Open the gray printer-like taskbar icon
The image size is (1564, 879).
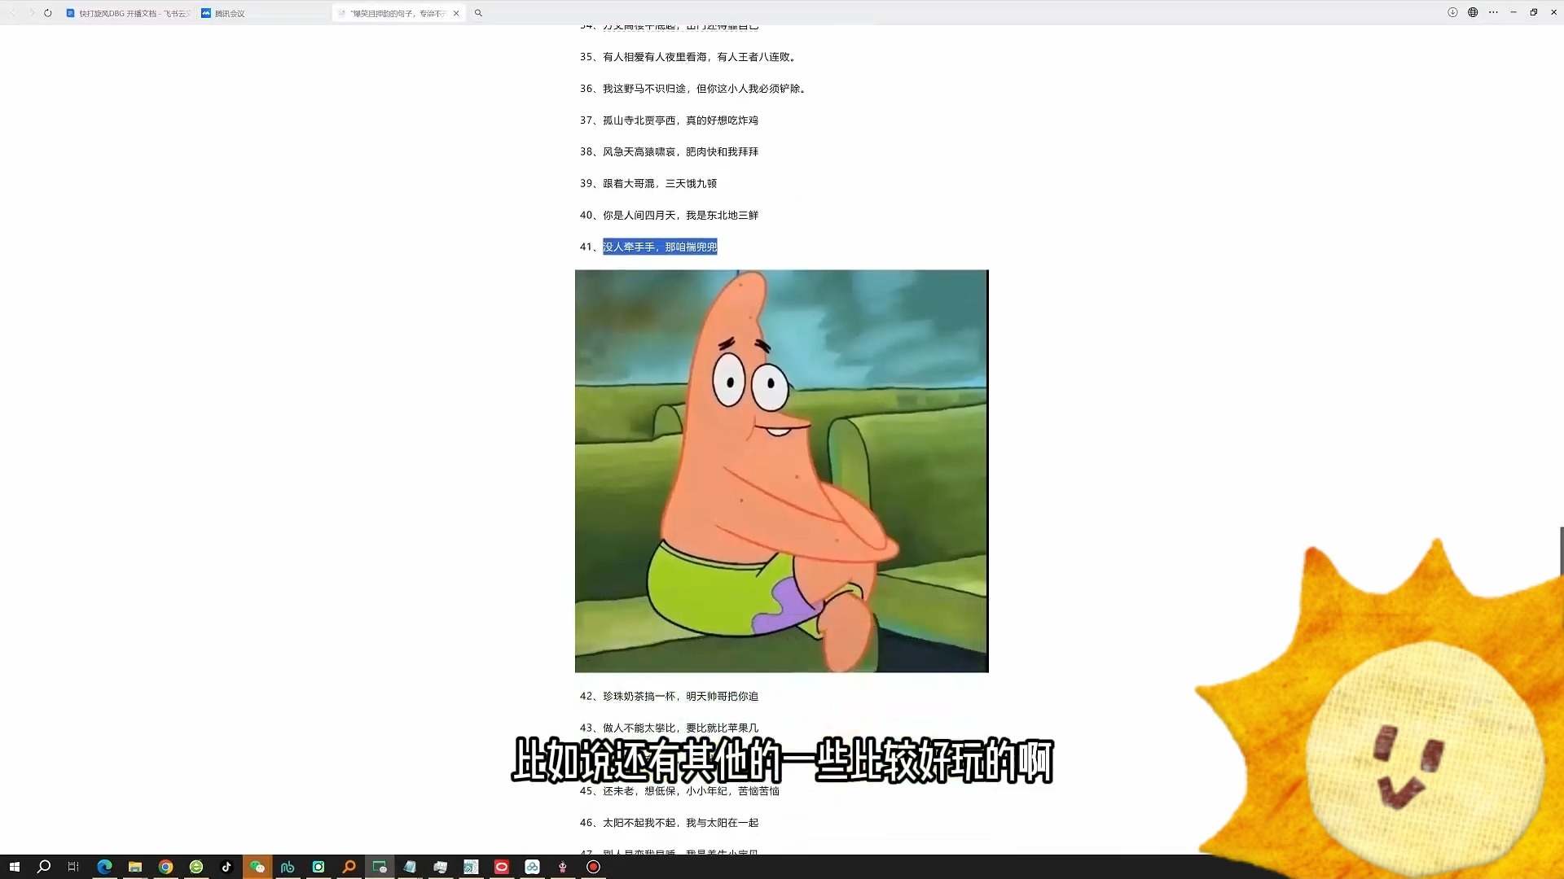(x=441, y=867)
